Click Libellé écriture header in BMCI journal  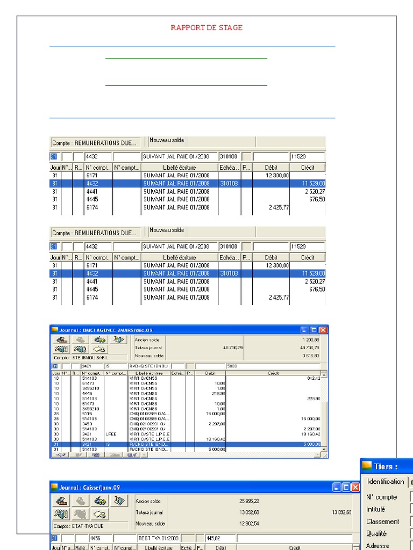tap(149, 374)
